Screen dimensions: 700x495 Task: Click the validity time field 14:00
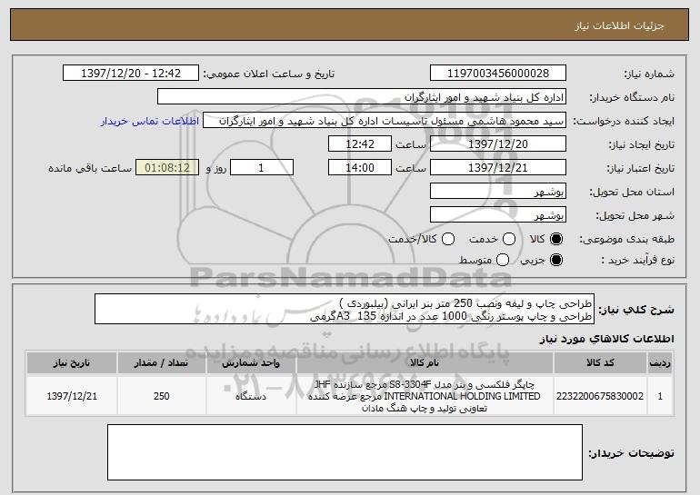(360, 168)
